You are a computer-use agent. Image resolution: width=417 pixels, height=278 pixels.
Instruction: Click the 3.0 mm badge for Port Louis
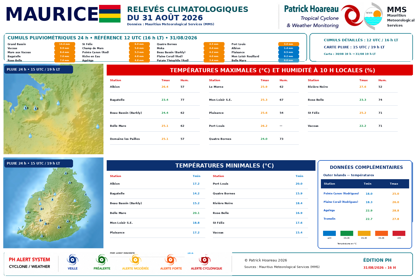(289, 44)
